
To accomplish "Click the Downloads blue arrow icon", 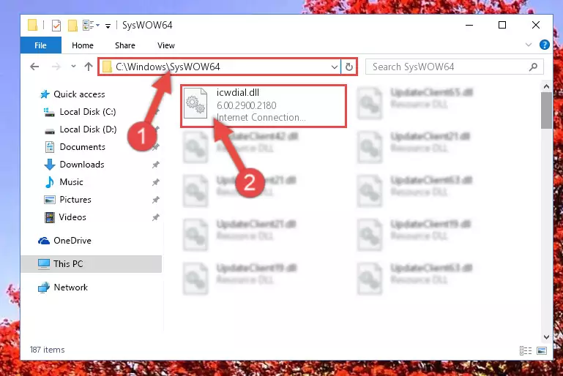I will [50, 165].
